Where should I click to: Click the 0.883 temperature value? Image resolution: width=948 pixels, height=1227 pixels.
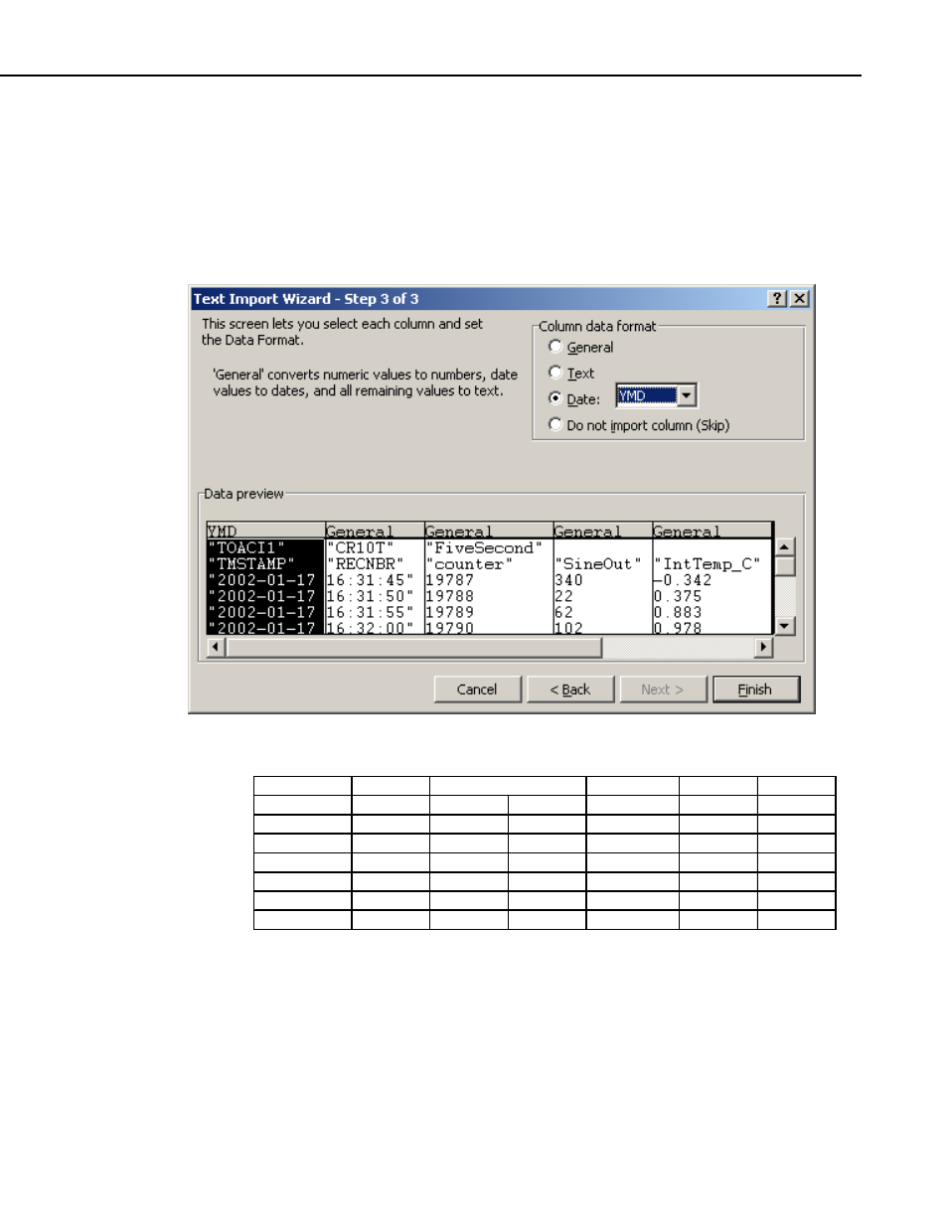pyautogui.click(x=678, y=612)
